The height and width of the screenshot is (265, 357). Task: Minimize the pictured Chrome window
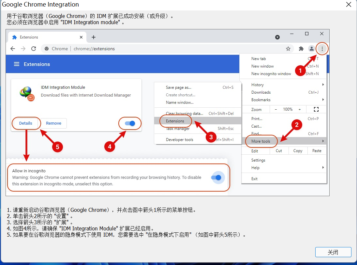(x=292, y=34)
